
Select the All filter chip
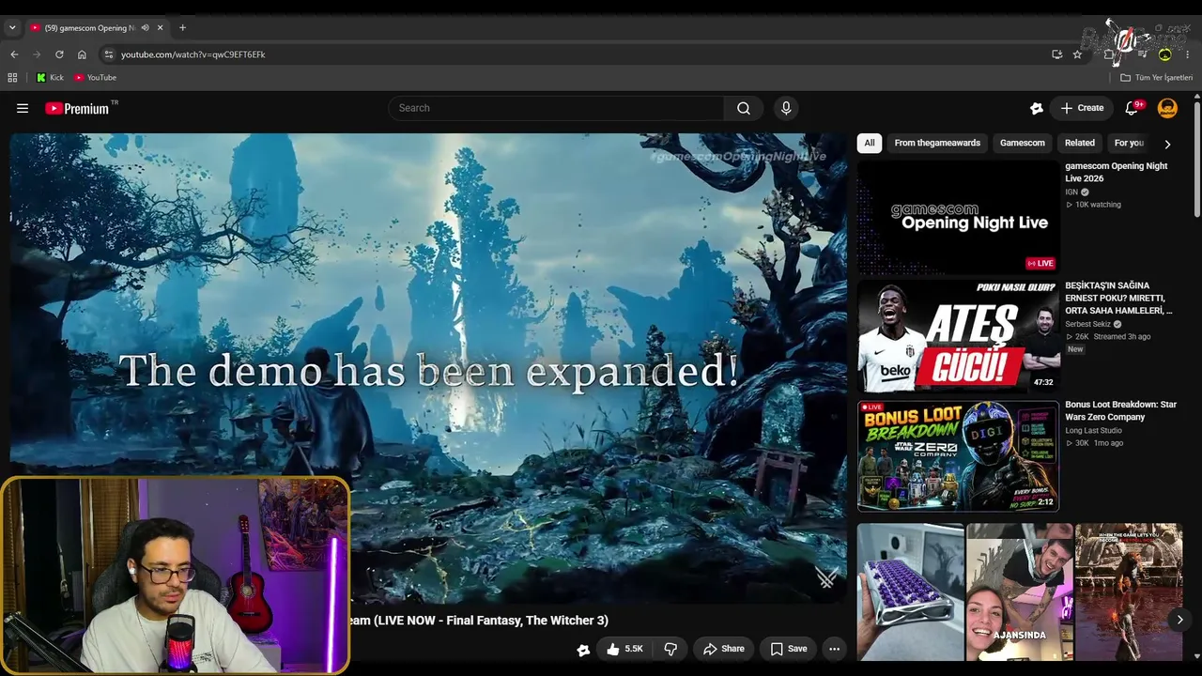(x=870, y=144)
